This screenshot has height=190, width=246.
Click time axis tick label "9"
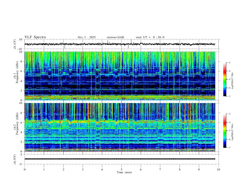click(x=199, y=170)
